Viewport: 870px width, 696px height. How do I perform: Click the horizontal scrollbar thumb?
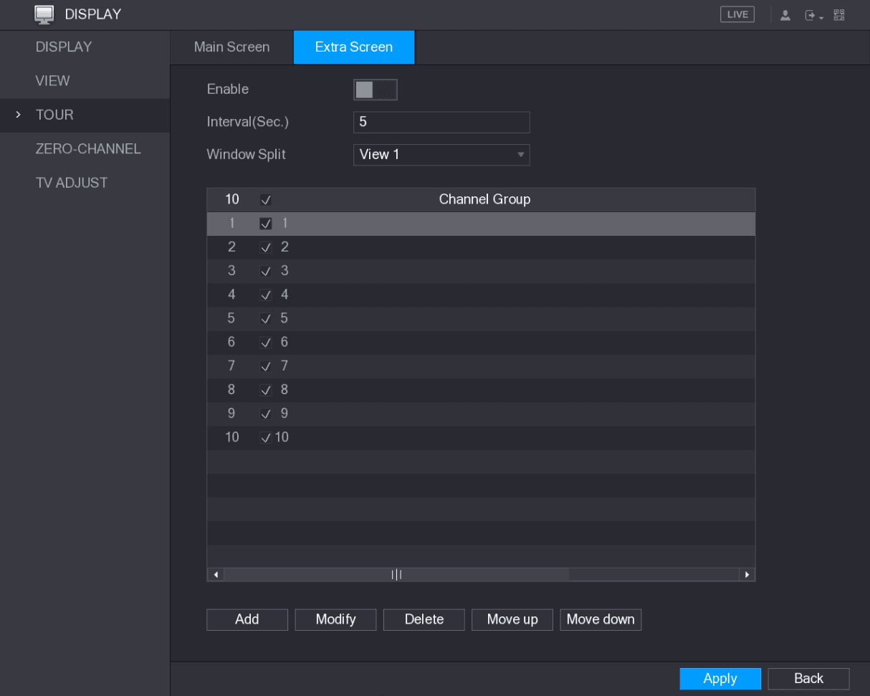pos(396,575)
